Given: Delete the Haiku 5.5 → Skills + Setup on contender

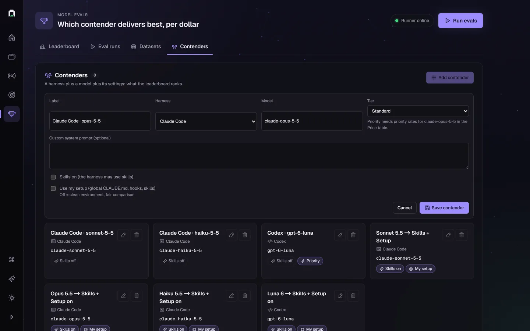Looking at the screenshot, I should pyautogui.click(x=245, y=296).
